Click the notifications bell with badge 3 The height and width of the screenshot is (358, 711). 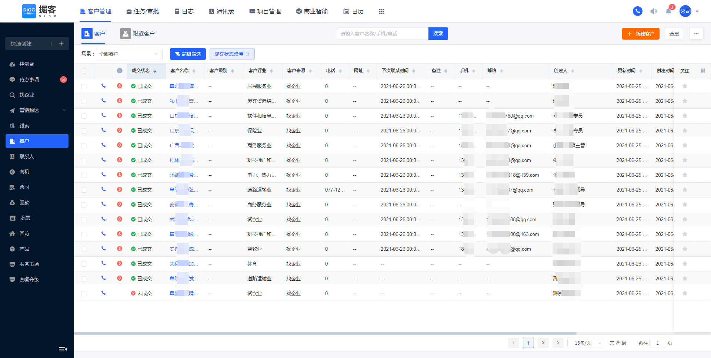(668, 11)
